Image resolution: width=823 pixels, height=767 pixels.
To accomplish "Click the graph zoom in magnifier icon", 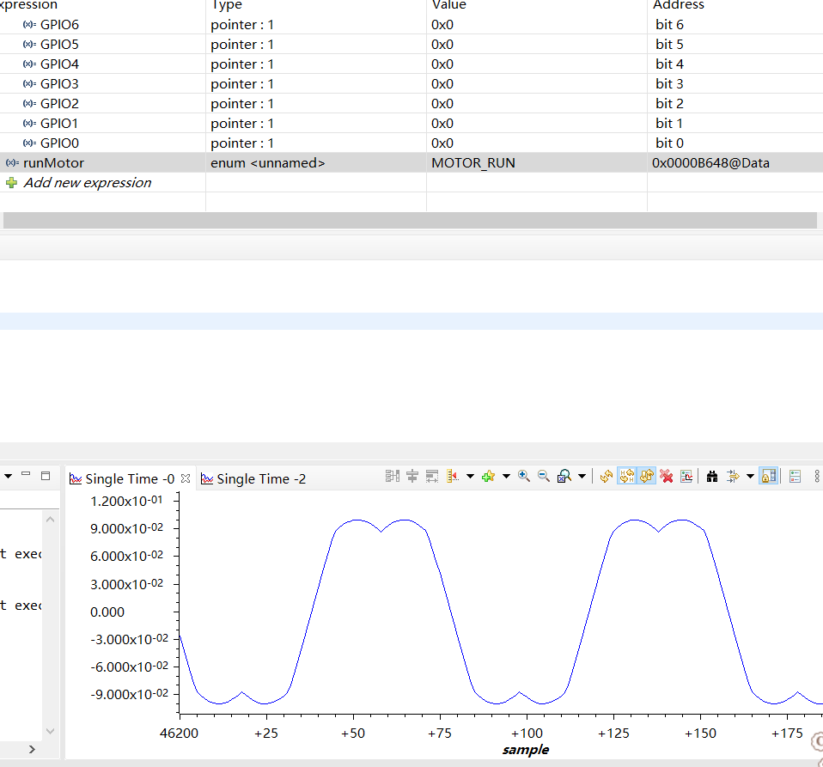I will pyautogui.click(x=523, y=476).
